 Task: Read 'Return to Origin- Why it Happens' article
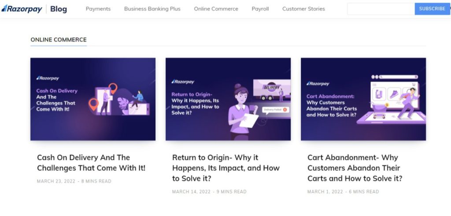[x=226, y=168]
